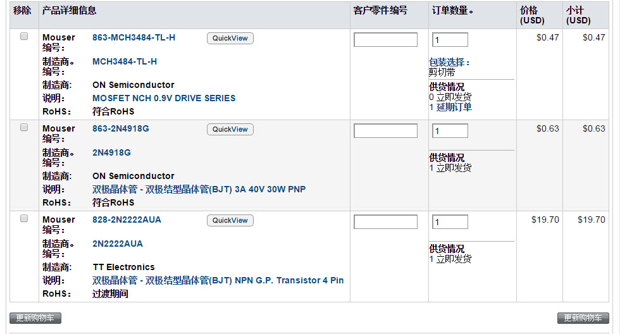This screenshot has height=334, width=620.
Task: Focus order quantity field for 2N4918G
Action: point(450,131)
